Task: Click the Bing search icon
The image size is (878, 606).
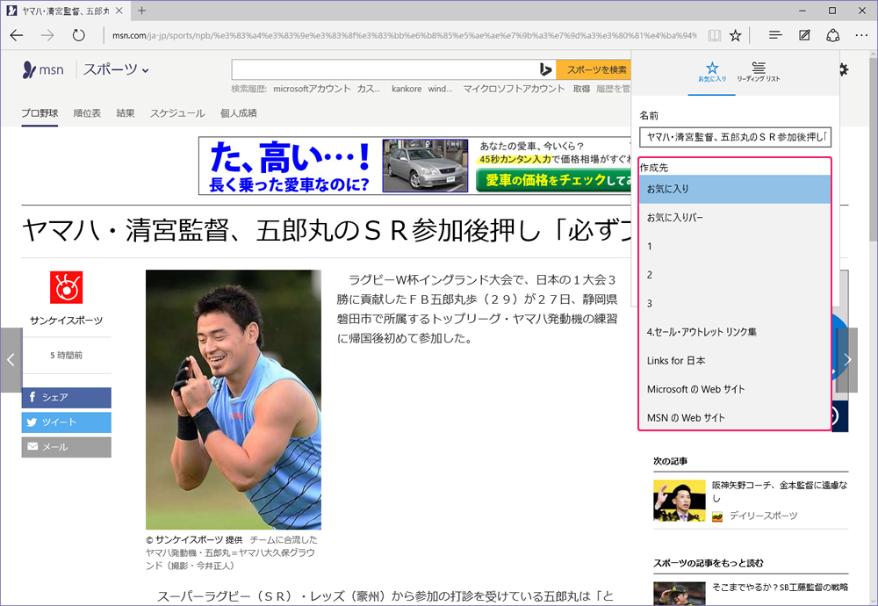Action: click(545, 69)
